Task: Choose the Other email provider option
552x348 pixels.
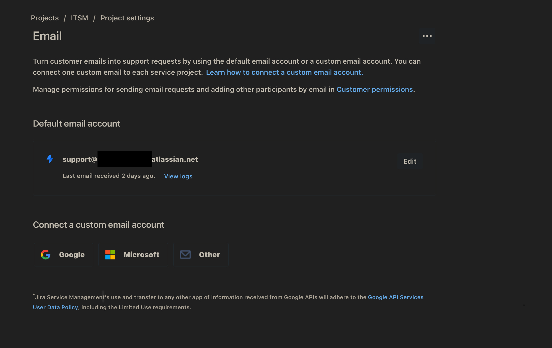Action: coord(201,254)
